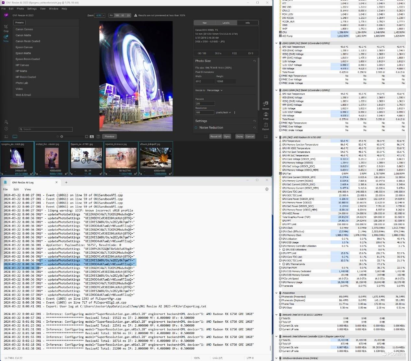
Task: Open the Resize to Percentage dropdown
Action: [x=215, y=90]
